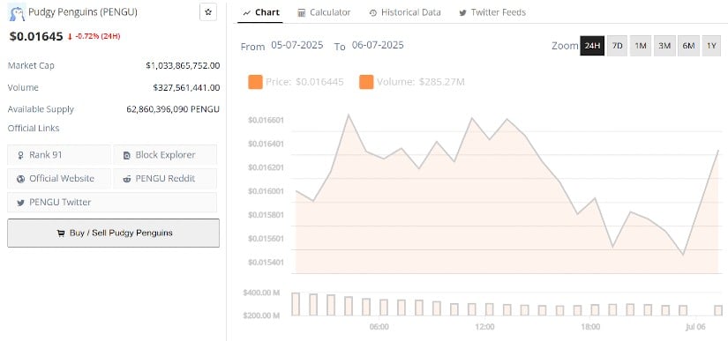Click the PENGU Twitter bird icon
Screen dimensions: 728x341
[20, 203]
